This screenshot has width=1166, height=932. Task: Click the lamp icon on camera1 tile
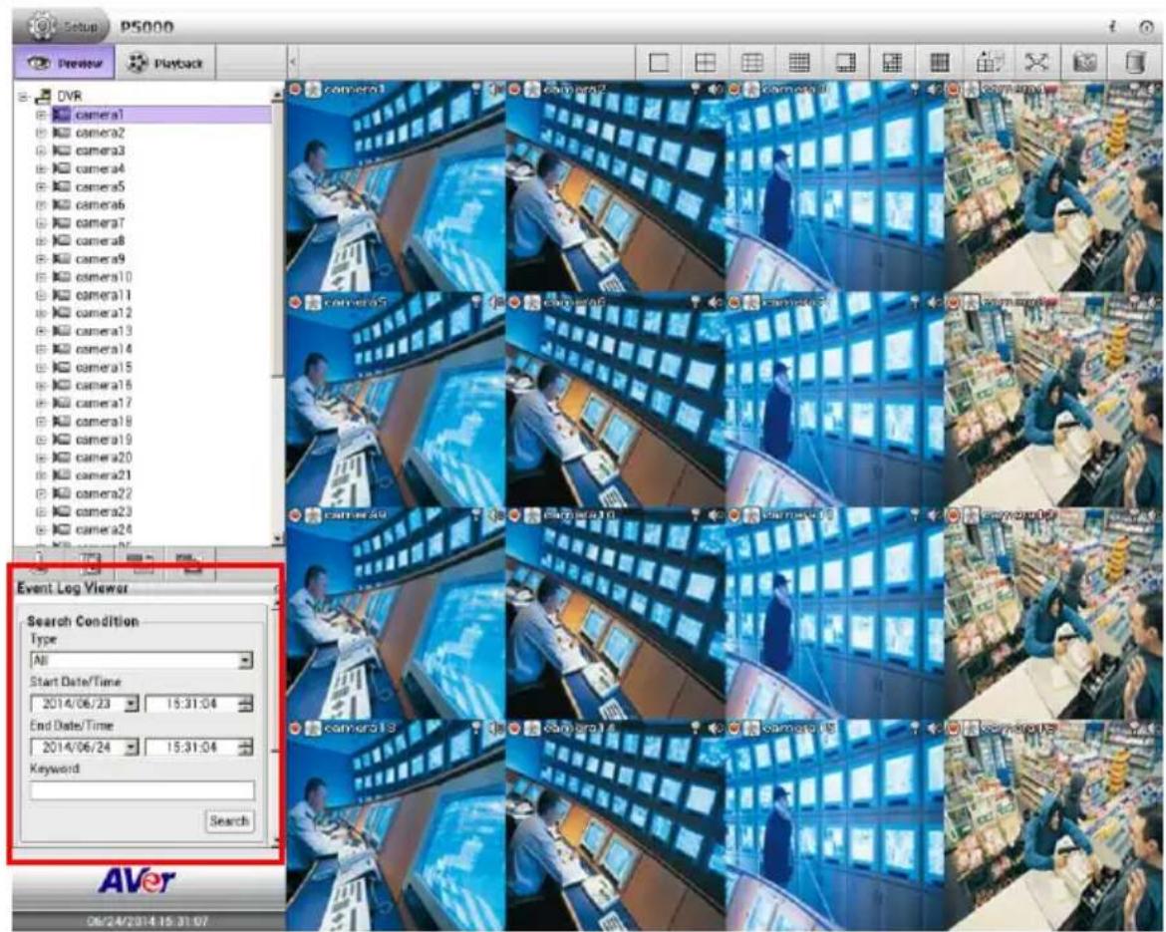pyautogui.click(x=476, y=90)
